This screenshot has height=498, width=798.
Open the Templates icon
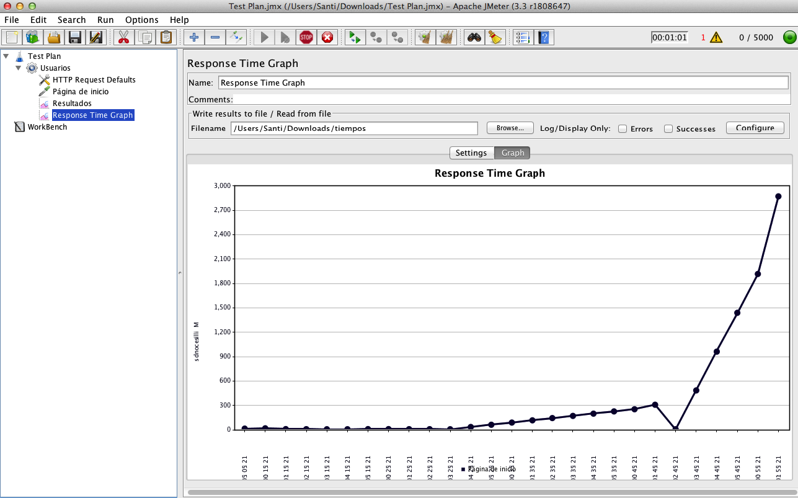pyautogui.click(x=33, y=37)
